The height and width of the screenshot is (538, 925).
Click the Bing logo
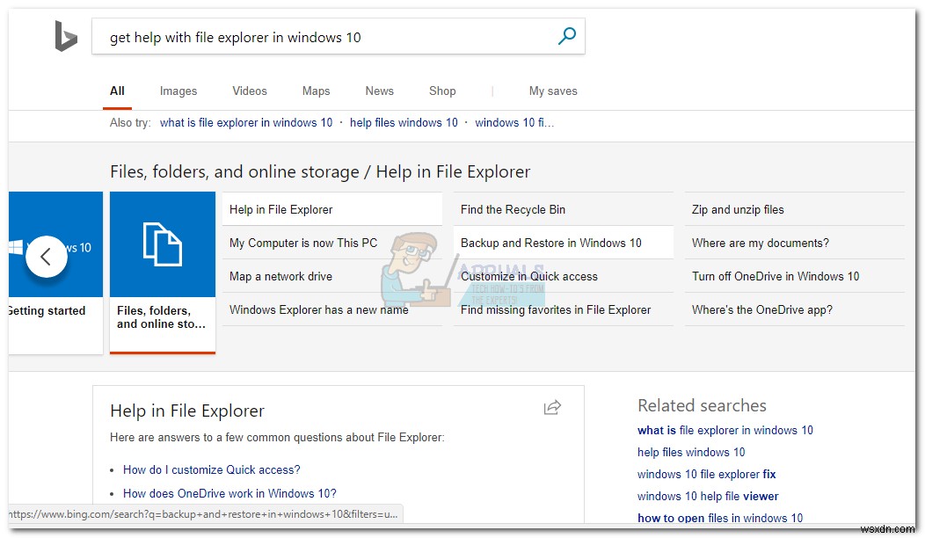click(x=66, y=37)
